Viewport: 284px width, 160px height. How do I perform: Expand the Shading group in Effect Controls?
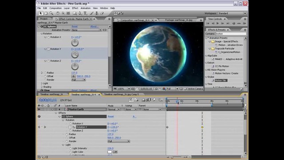point(42,87)
